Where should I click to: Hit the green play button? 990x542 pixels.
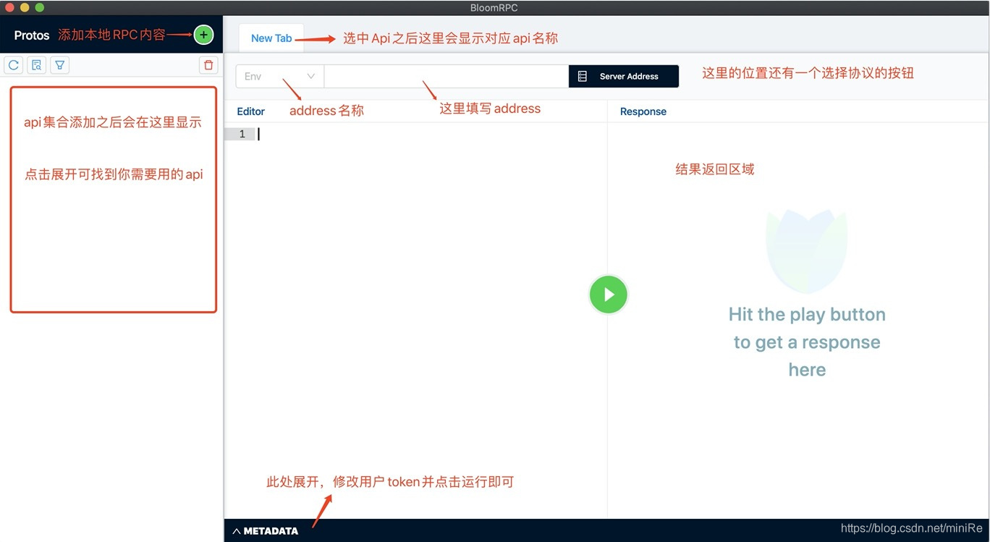tap(608, 295)
